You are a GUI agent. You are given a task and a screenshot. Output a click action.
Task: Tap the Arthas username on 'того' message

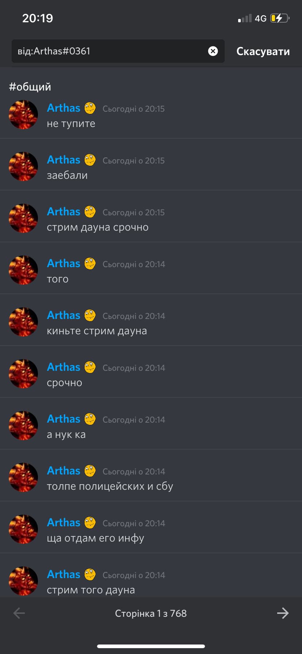tap(63, 263)
